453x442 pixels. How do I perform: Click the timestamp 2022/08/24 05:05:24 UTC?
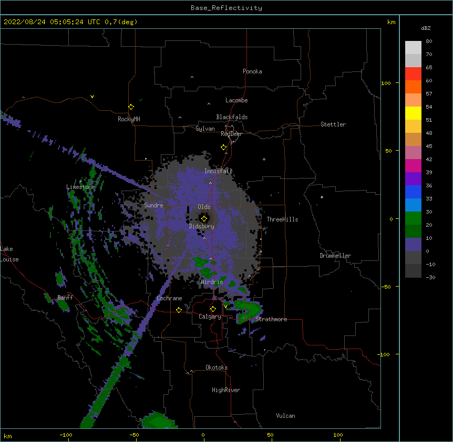[x=52, y=22]
